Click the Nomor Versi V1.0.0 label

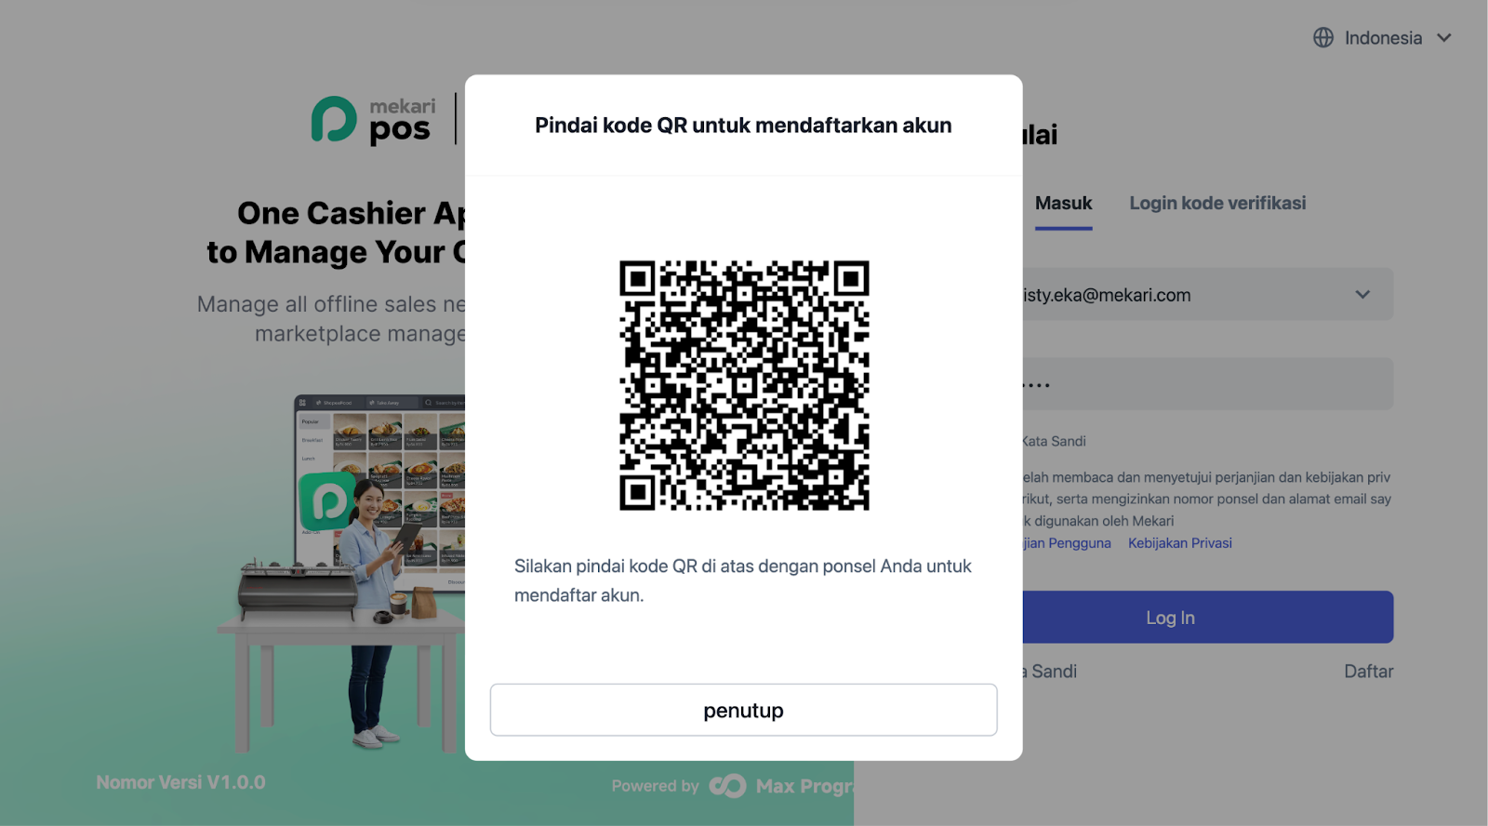[180, 783]
